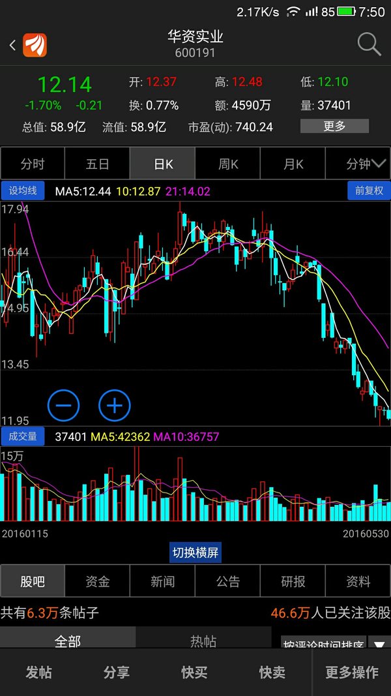This screenshot has width=391, height=696.
Task: Click MA5:12.44 indicator label
Action: [83, 191]
